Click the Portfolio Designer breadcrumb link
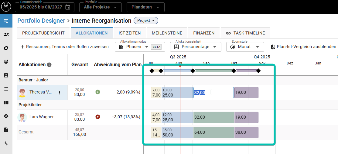The height and width of the screenshot is (154, 338). pos(41,21)
